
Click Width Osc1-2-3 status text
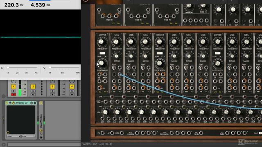97,144
